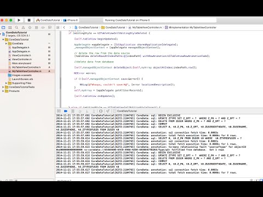This screenshot has height=197, width=263.
Task: Click console line with 'to-many relationship fault'
Action: 151,148
